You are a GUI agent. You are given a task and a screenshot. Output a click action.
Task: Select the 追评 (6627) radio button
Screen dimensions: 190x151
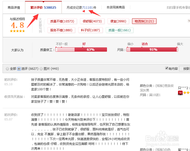click(19, 69)
